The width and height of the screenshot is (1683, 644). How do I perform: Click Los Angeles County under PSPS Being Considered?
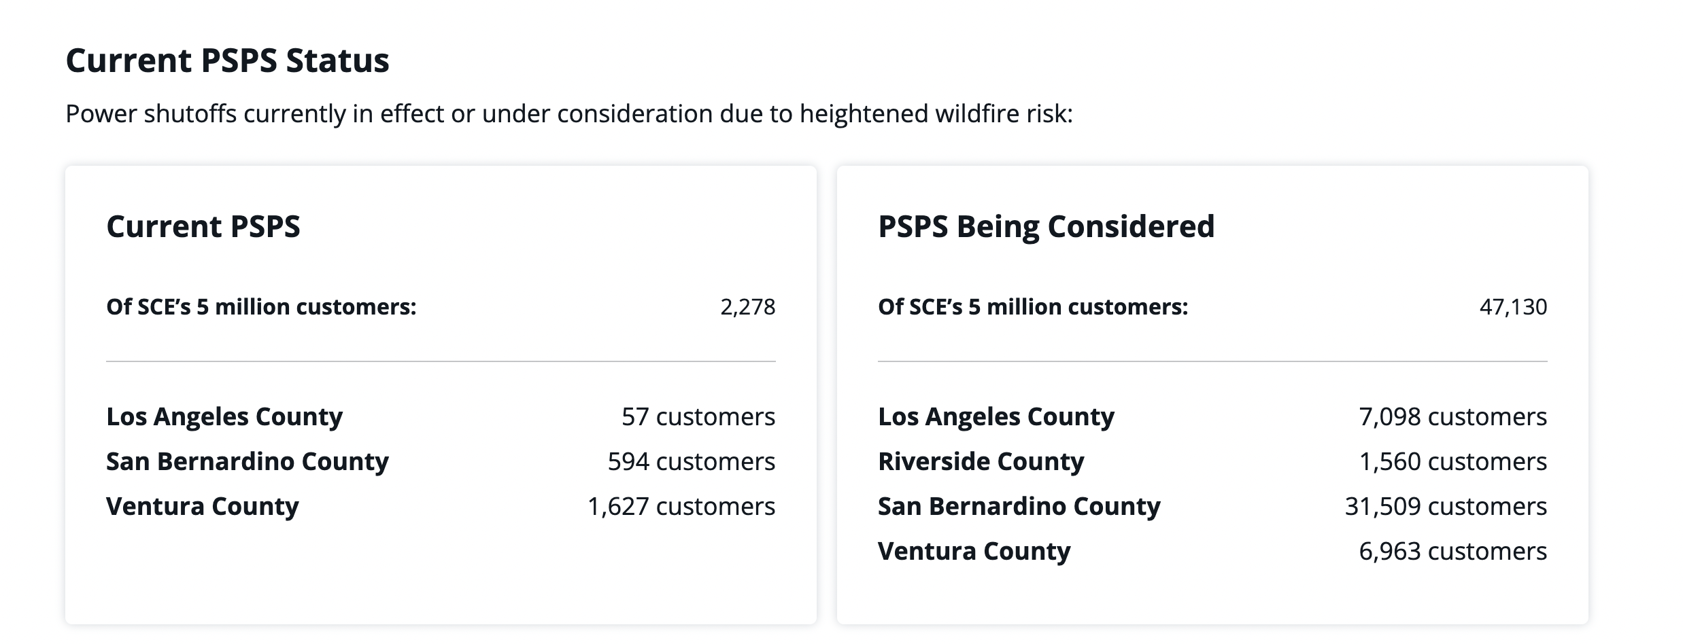coord(996,416)
